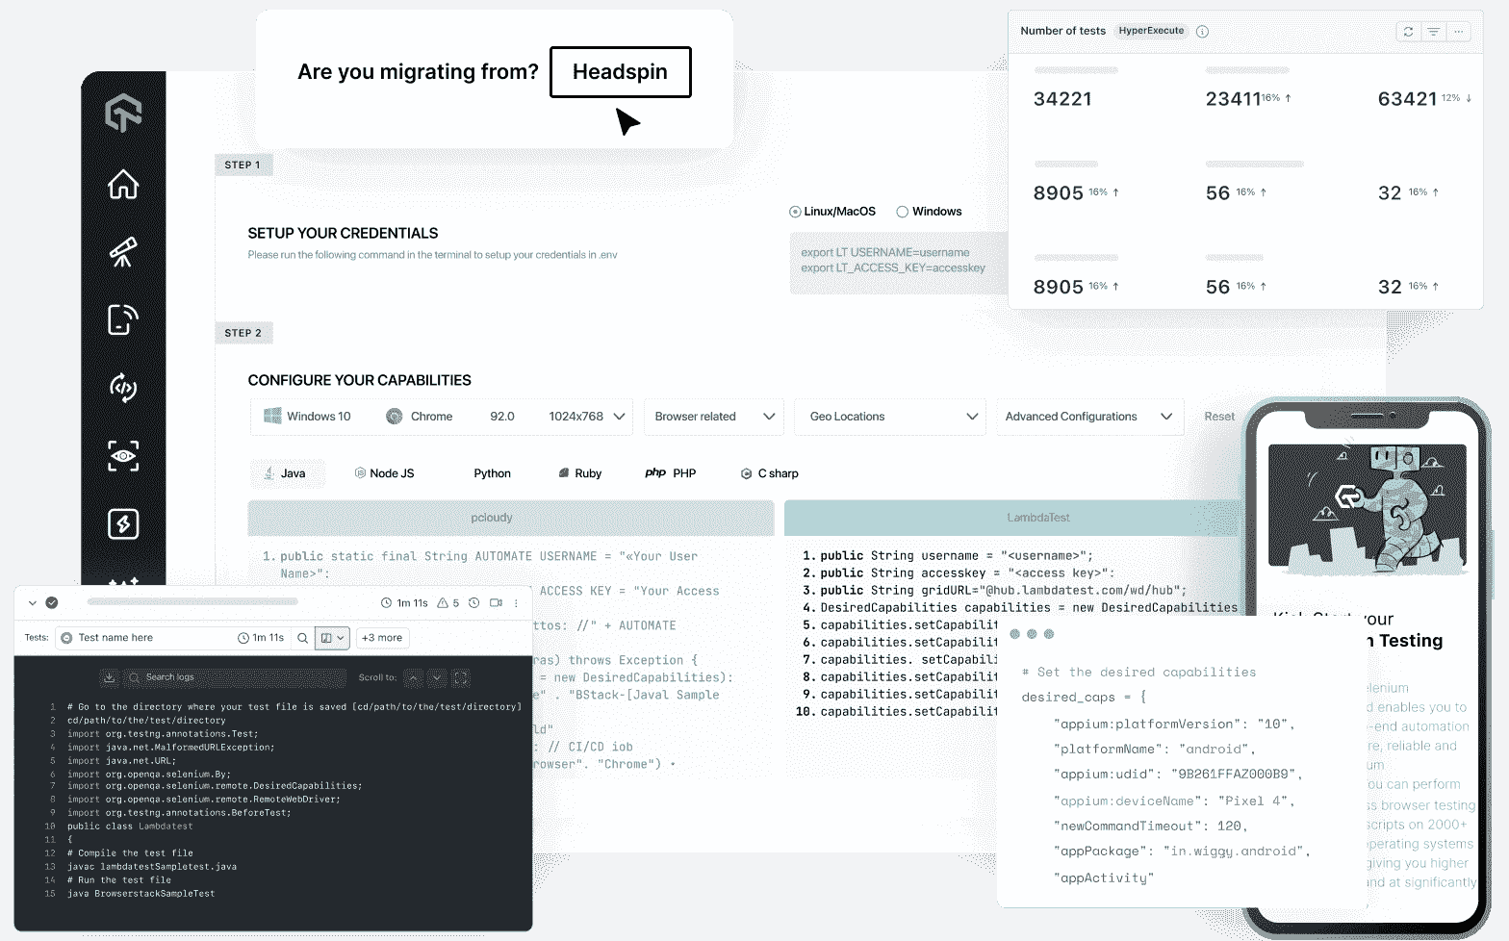Select the Linux/MacOS radio button
This screenshot has height=941, width=1509.
(795, 212)
